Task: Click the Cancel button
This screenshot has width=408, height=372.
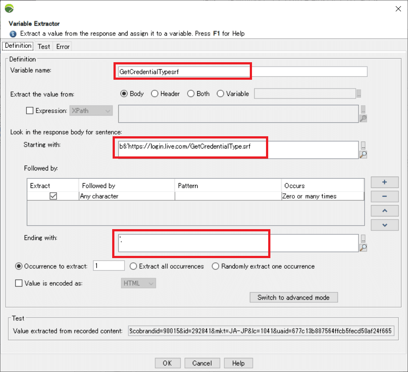Action: click(x=202, y=363)
